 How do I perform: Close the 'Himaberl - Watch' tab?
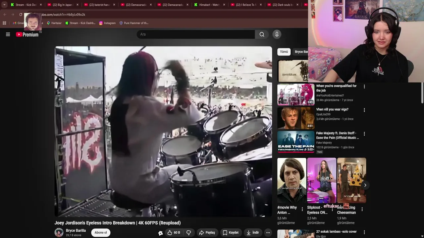224,5
